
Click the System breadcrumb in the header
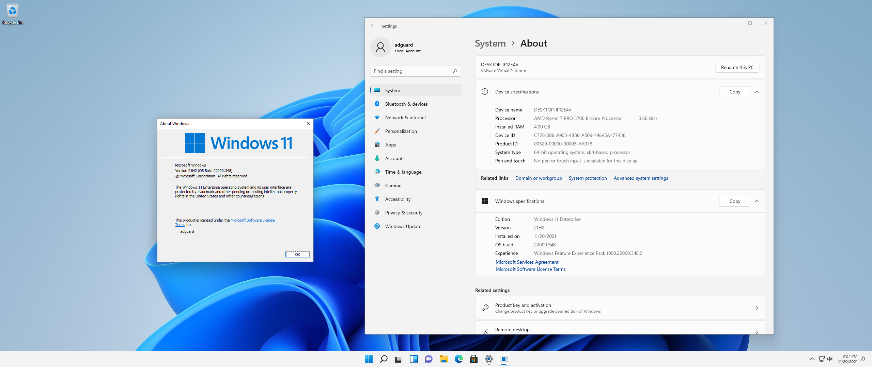[490, 43]
